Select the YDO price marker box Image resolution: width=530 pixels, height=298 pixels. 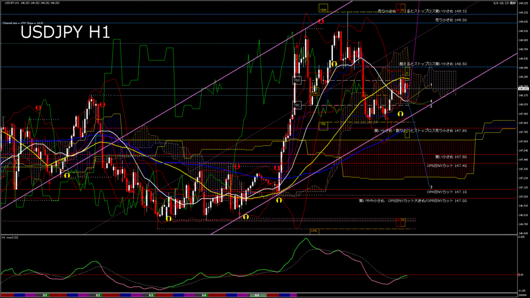pyautogui.click(x=297, y=80)
